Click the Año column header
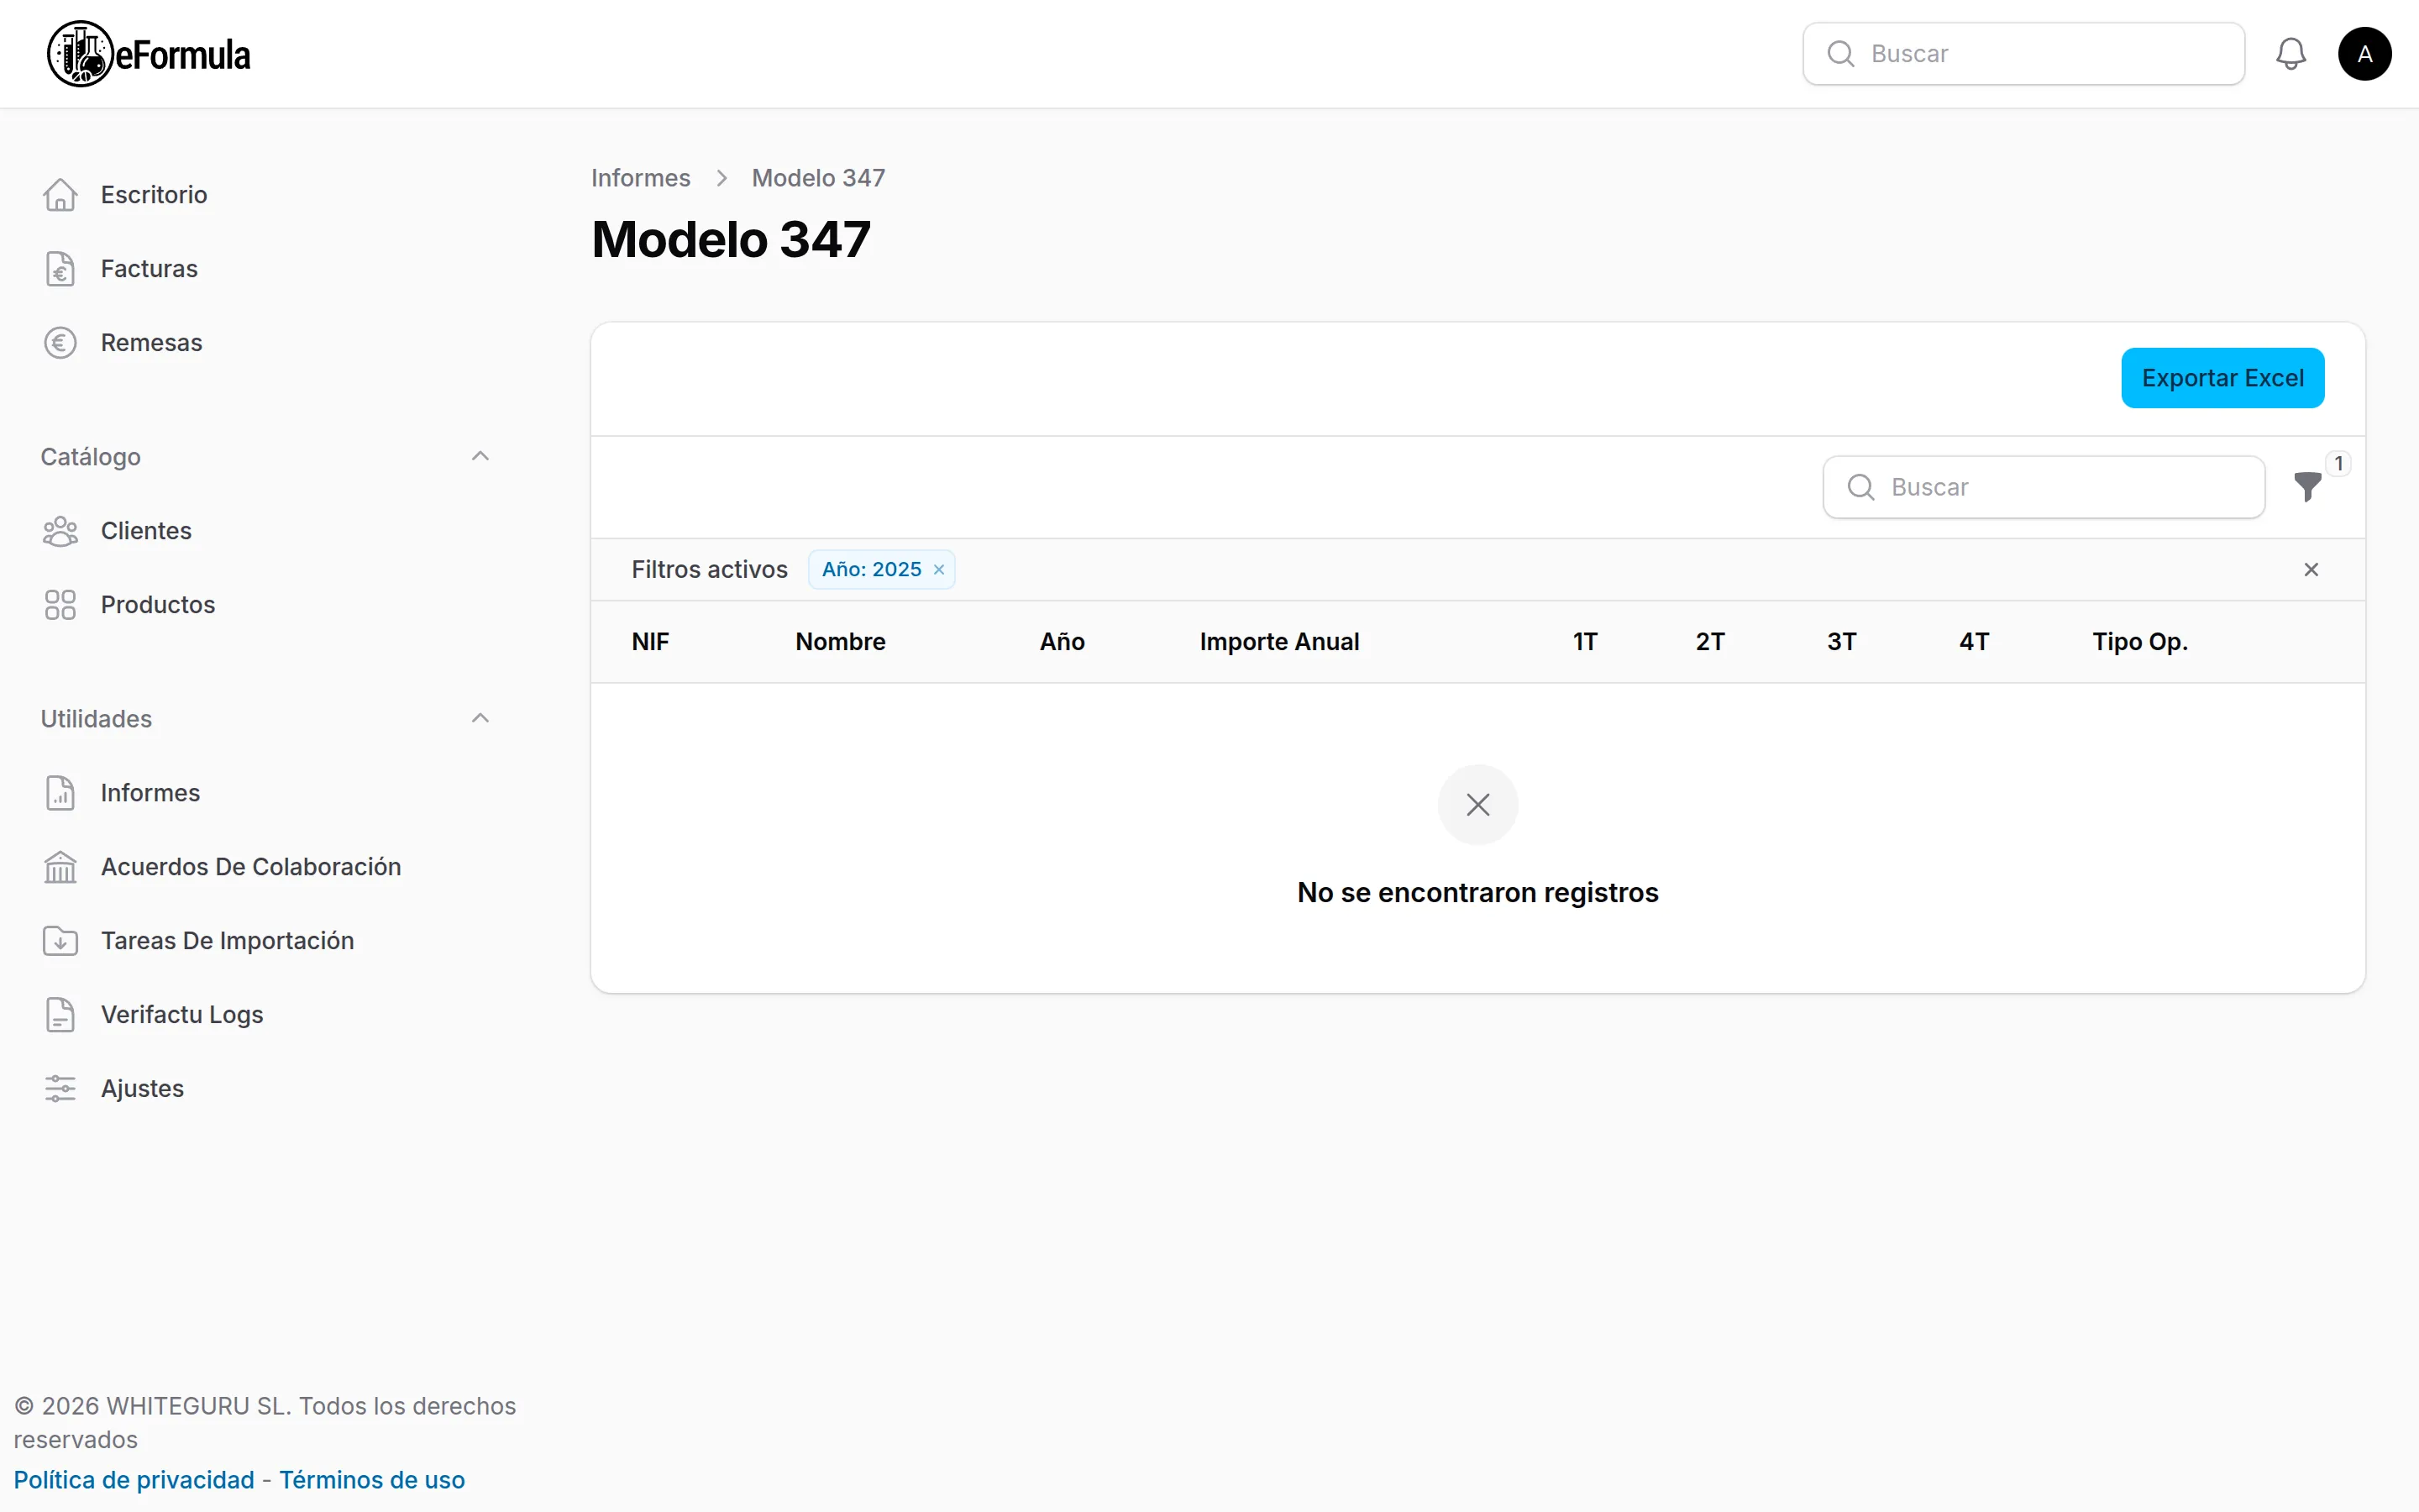 click(x=1062, y=642)
